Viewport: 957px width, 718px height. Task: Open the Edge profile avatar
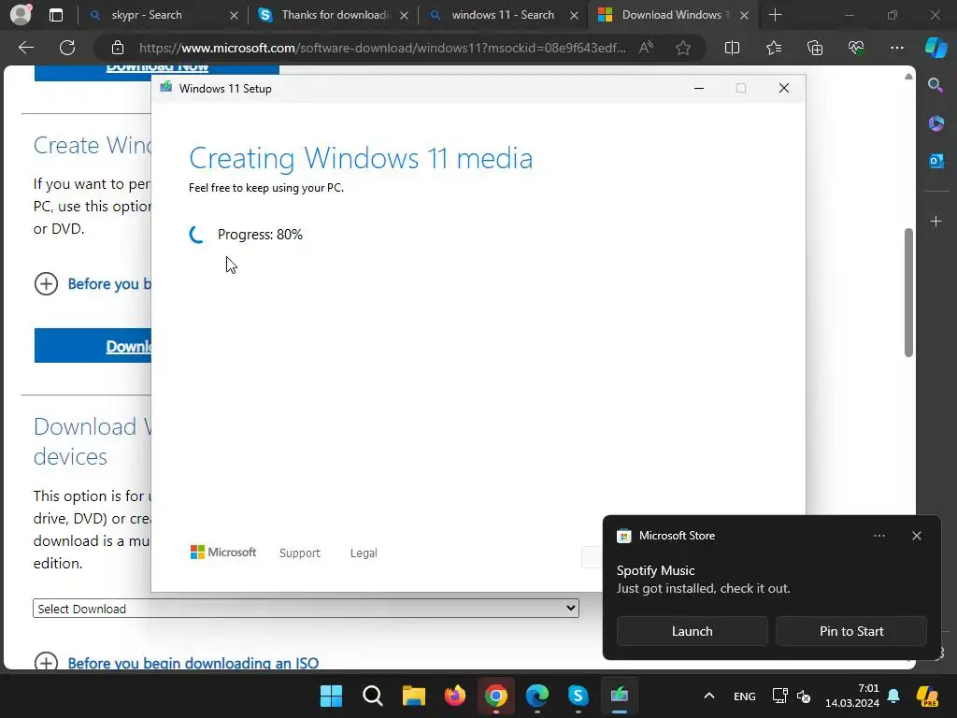[x=21, y=15]
